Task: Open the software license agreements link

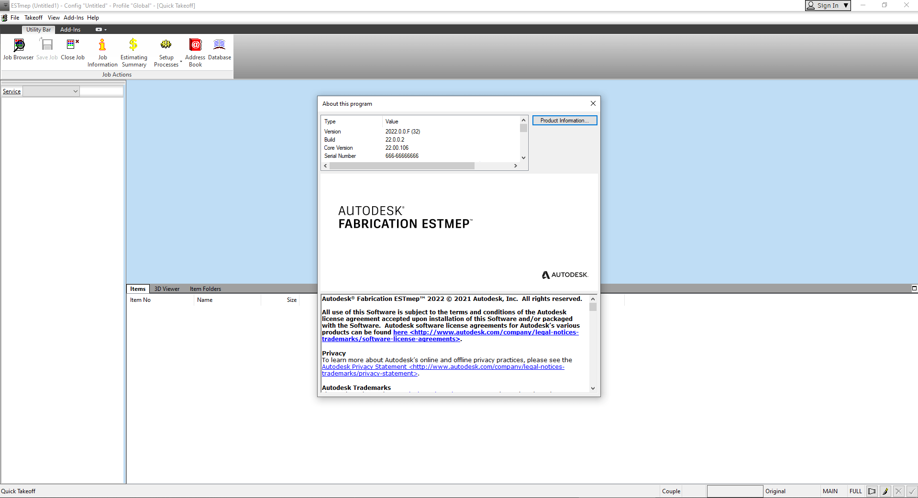Action: tap(450, 336)
